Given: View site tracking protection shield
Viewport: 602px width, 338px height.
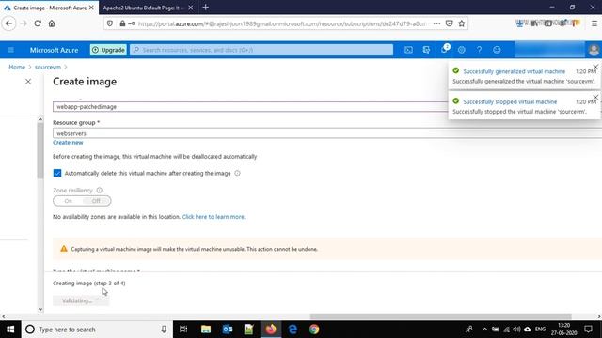Looking at the screenshot, I should 110,23.
